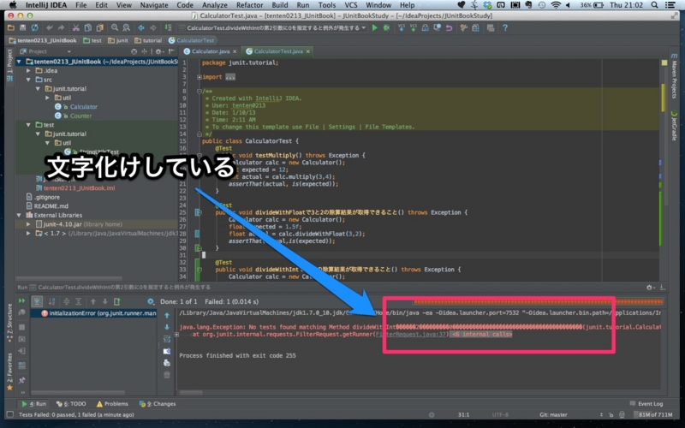Open the Problems tool window tab
The width and height of the screenshot is (685, 428).
click(x=112, y=404)
